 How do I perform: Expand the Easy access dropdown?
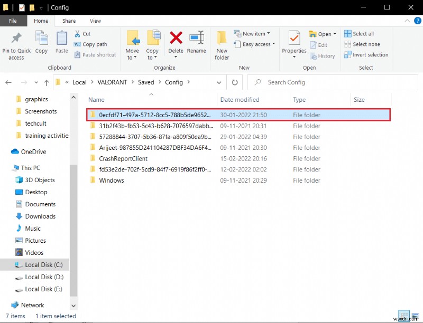tap(273, 44)
